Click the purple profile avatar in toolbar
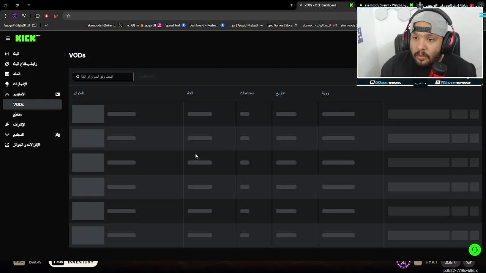 [15, 16]
